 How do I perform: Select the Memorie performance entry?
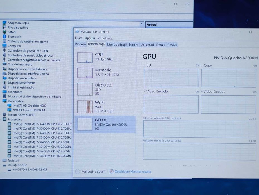tap(105, 72)
